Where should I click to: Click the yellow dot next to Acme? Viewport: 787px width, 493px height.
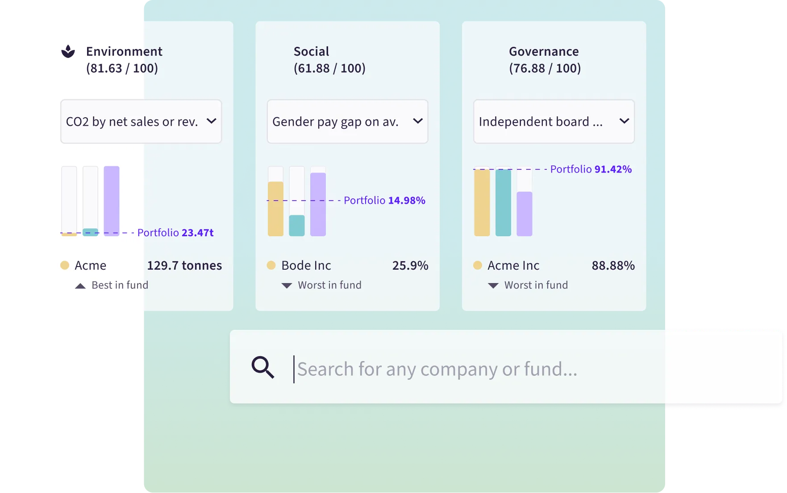coord(65,265)
